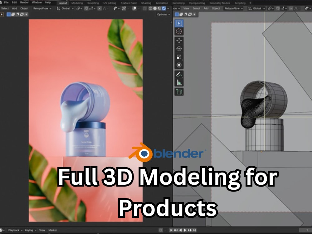This screenshot has height=234, width=312.
Task: Open the Playback dropdown in timeline
Action: tap(15, 230)
